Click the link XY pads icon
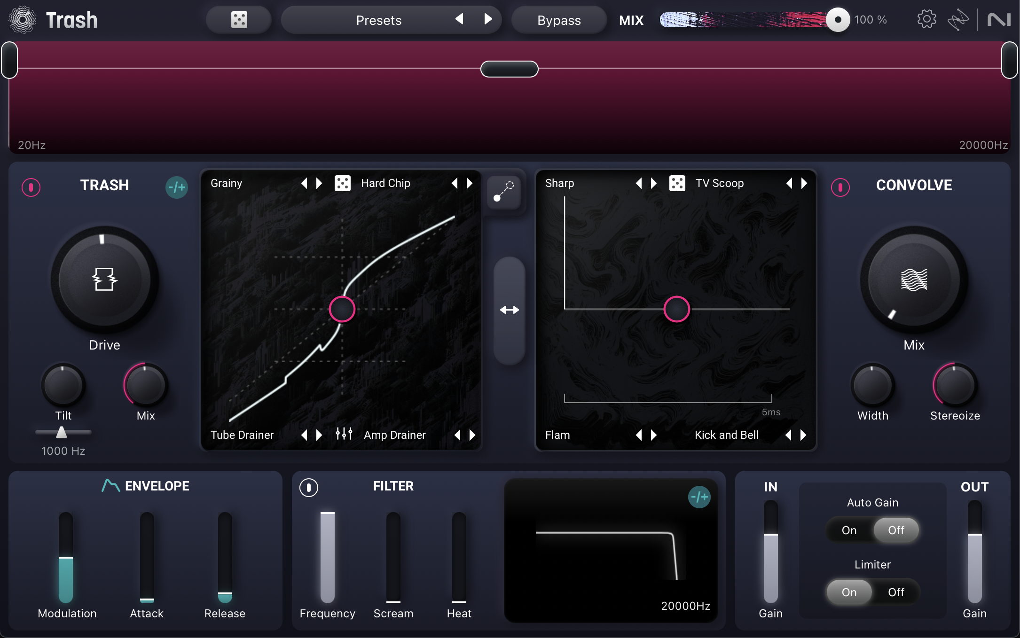Image resolution: width=1020 pixels, height=638 pixels. pos(503,192)
